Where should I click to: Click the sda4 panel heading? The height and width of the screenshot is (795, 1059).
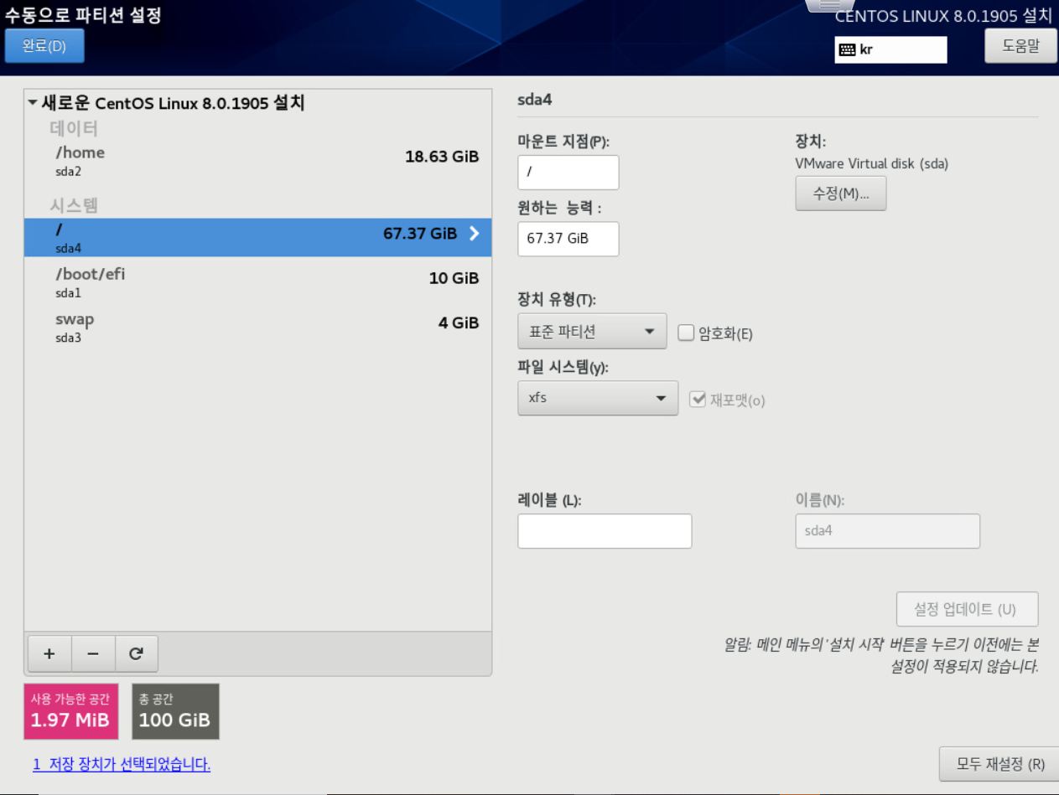point(535,100)
